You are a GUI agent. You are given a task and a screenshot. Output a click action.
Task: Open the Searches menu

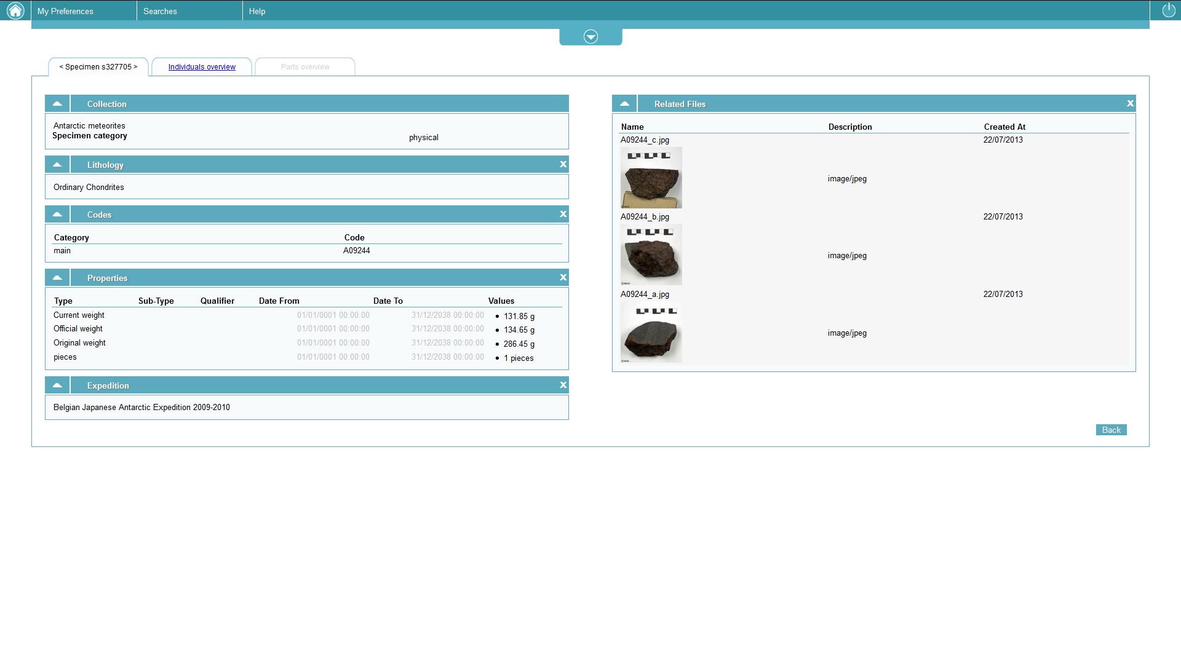160,11
